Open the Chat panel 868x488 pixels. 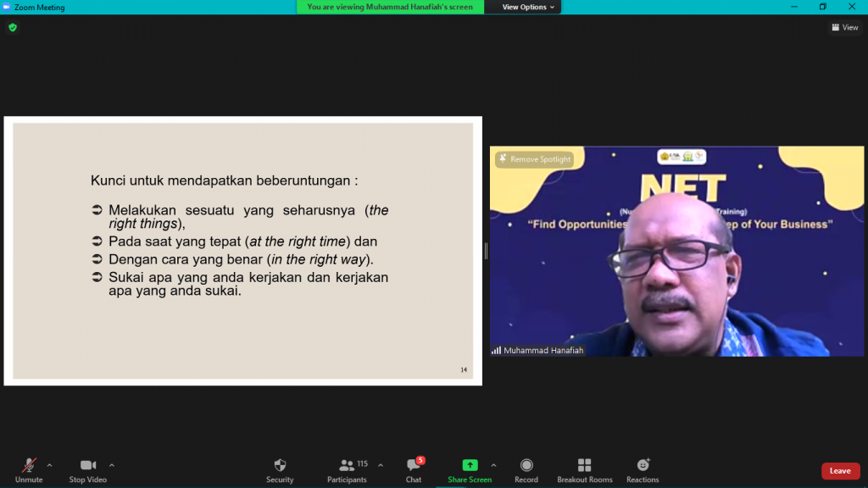coord(413,469)
